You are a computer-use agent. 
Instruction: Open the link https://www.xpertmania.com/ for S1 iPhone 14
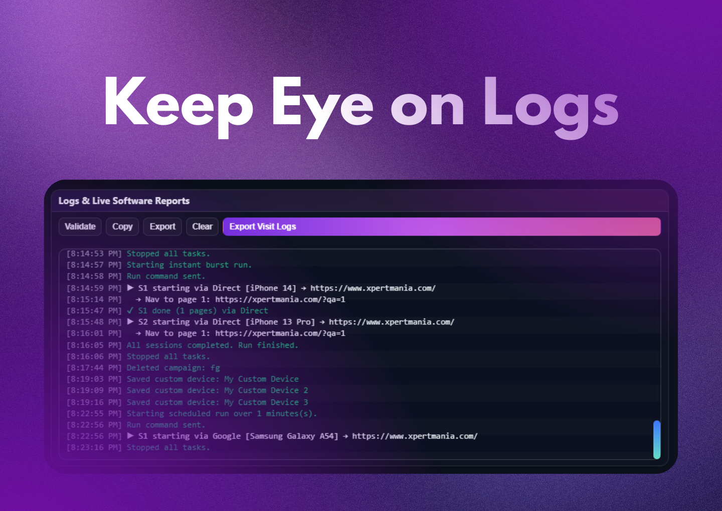[373, 288]
